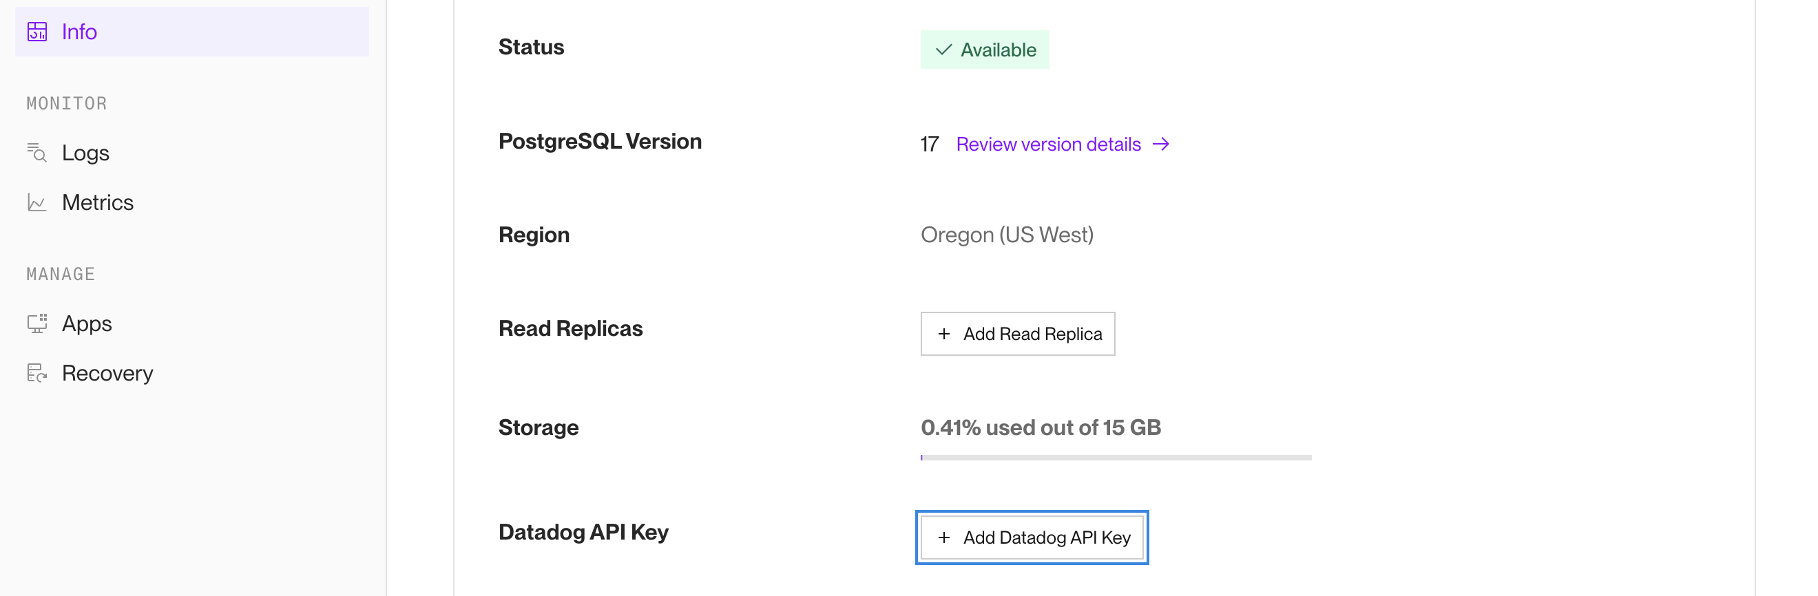Open the Logs page from the Monitor section
The width and height of the screenshot is (1818, 596).
[85, 152]
